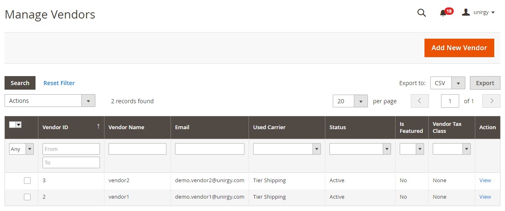Open the Status filter dropdown

pos(360,149)
